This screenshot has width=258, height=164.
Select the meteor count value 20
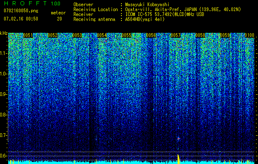point(59,19)
